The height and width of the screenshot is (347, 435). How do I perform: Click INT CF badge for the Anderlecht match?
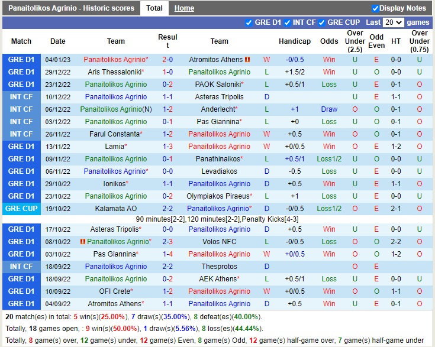(x=21, y=109)
